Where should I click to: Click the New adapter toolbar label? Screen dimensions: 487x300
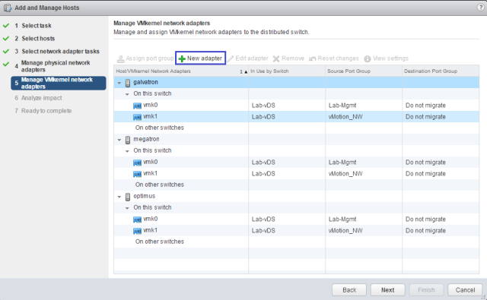click(x=205, y=58)
